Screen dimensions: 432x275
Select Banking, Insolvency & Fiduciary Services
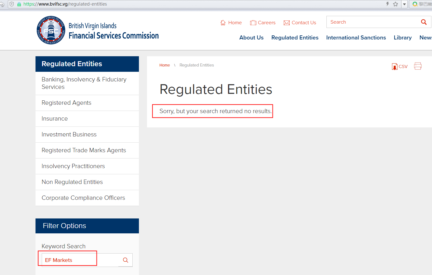[87, 83]
